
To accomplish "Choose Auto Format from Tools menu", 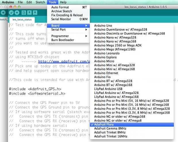I will coord(68,7).
